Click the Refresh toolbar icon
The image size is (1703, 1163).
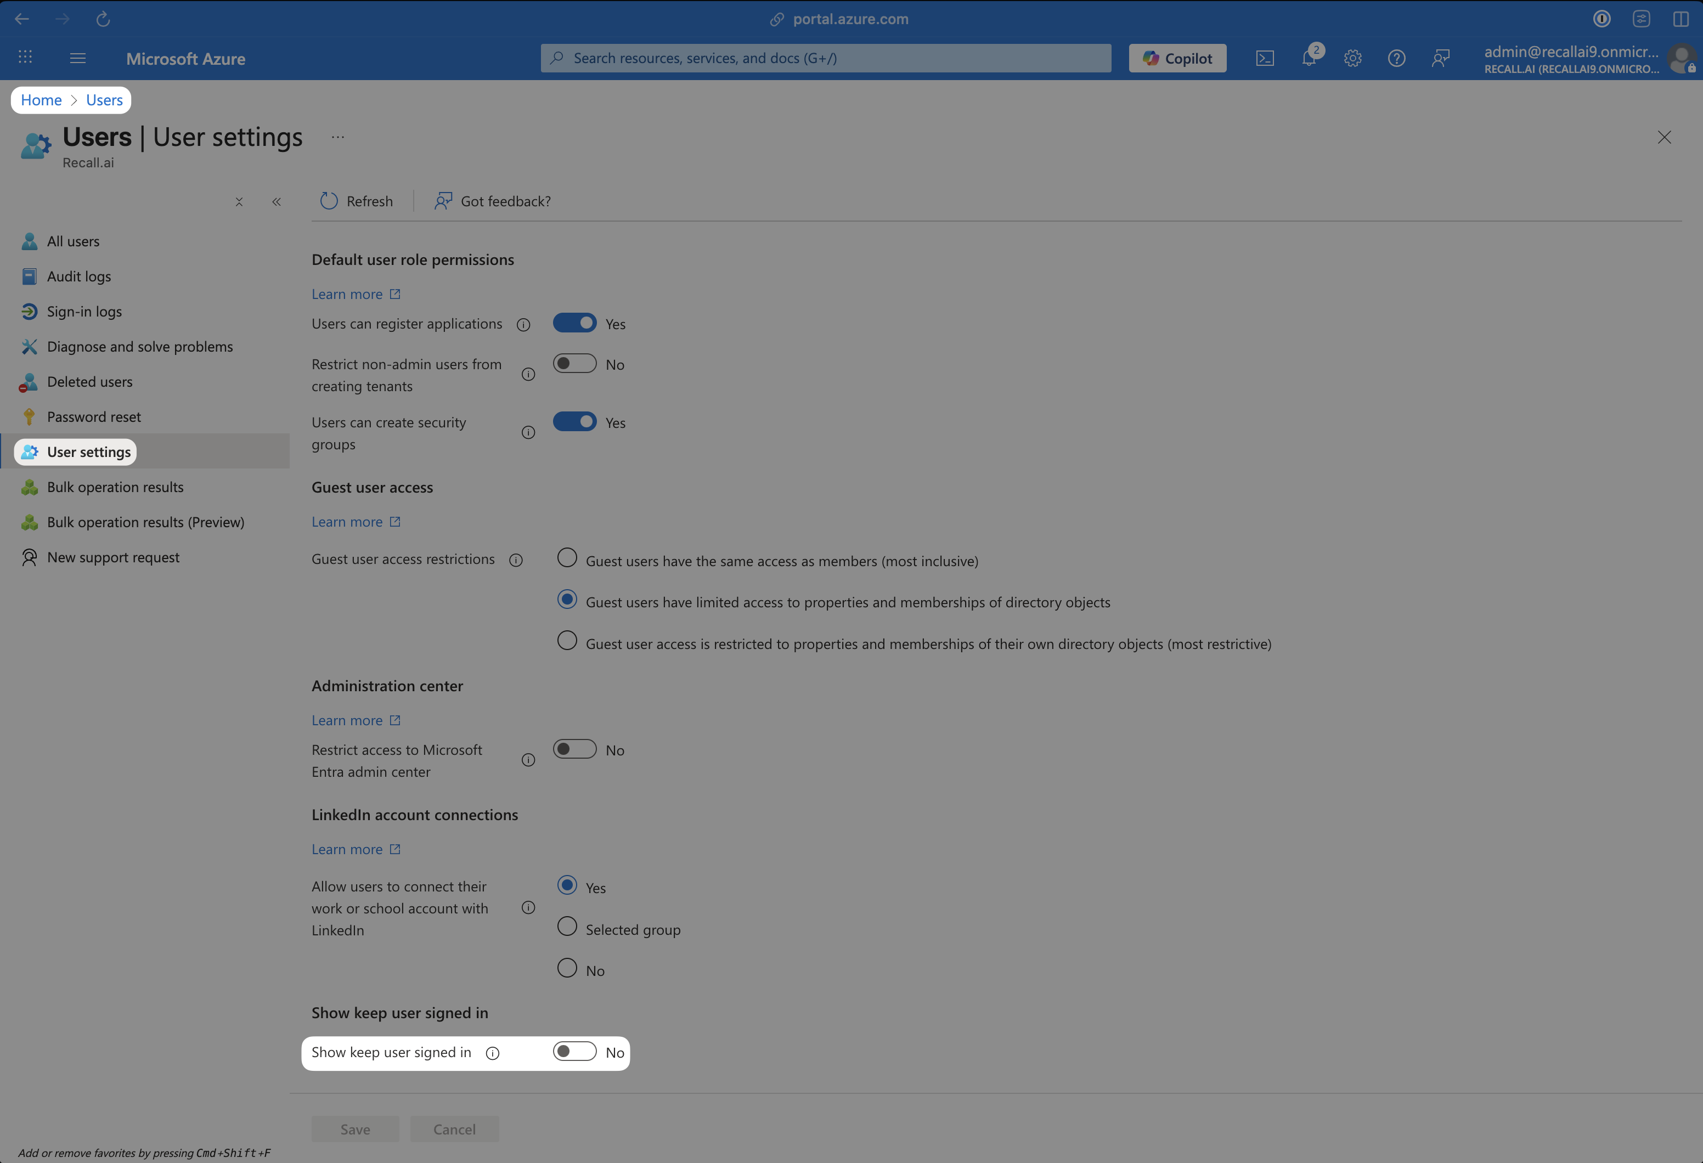pos(329,201)
